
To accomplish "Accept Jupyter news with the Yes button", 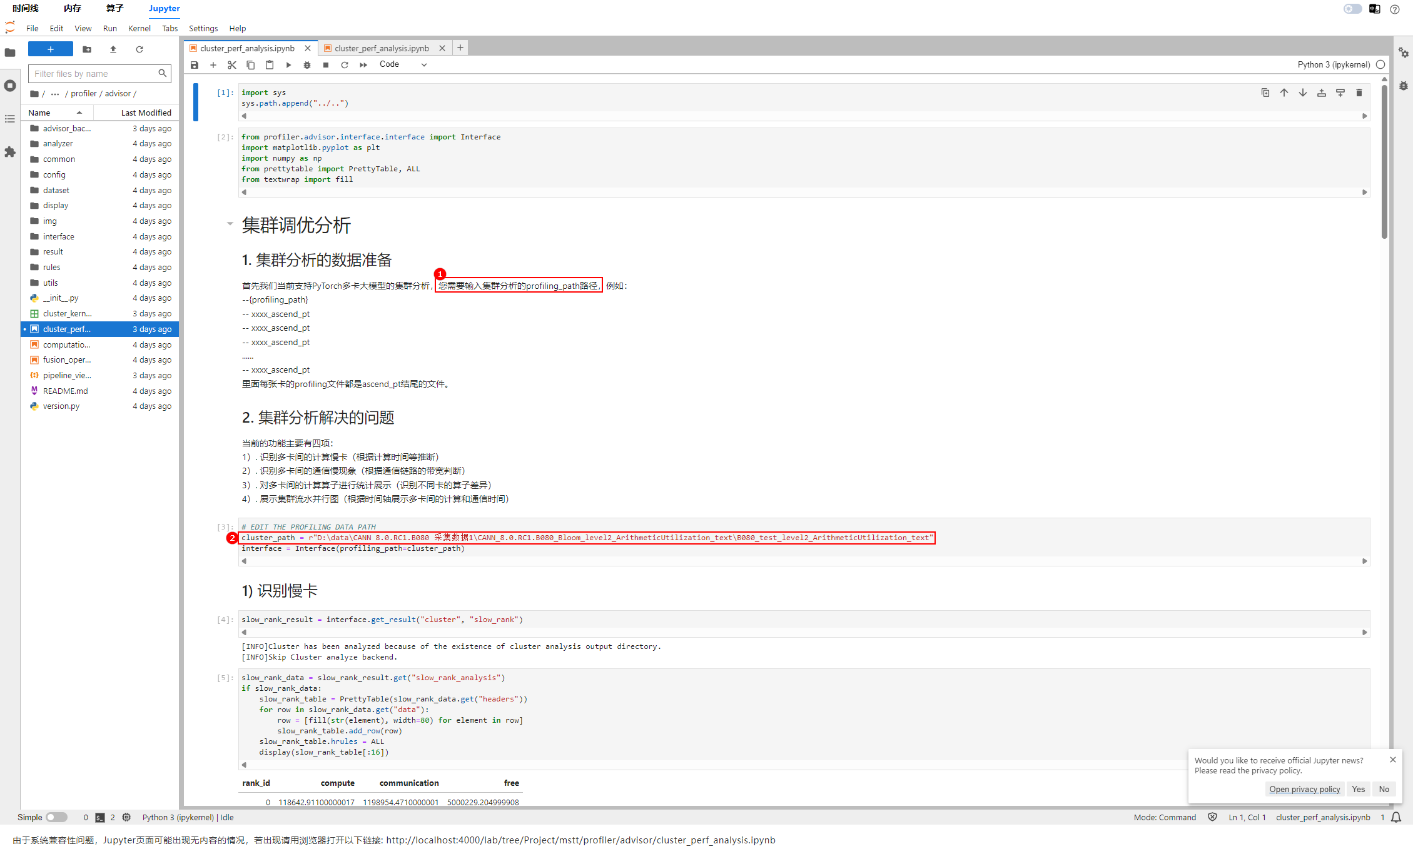I will point(1359,789).
